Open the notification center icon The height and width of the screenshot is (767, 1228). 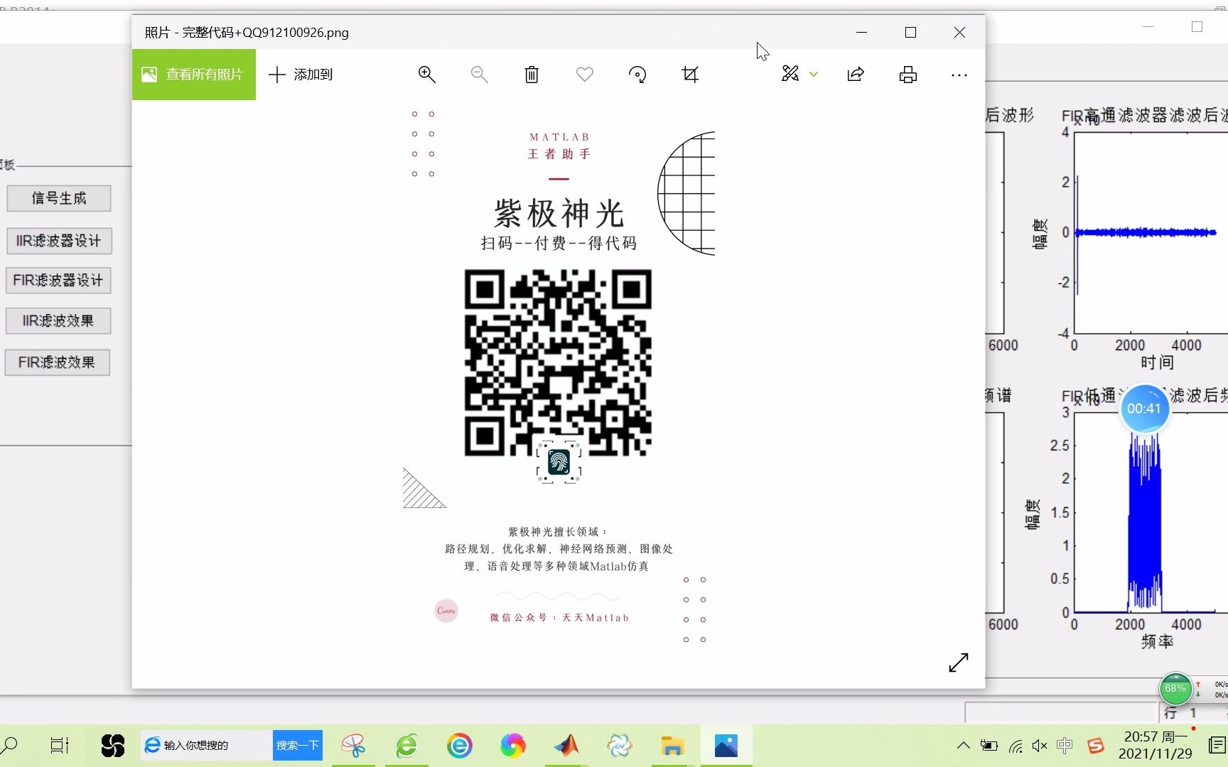coord(1217,746)
